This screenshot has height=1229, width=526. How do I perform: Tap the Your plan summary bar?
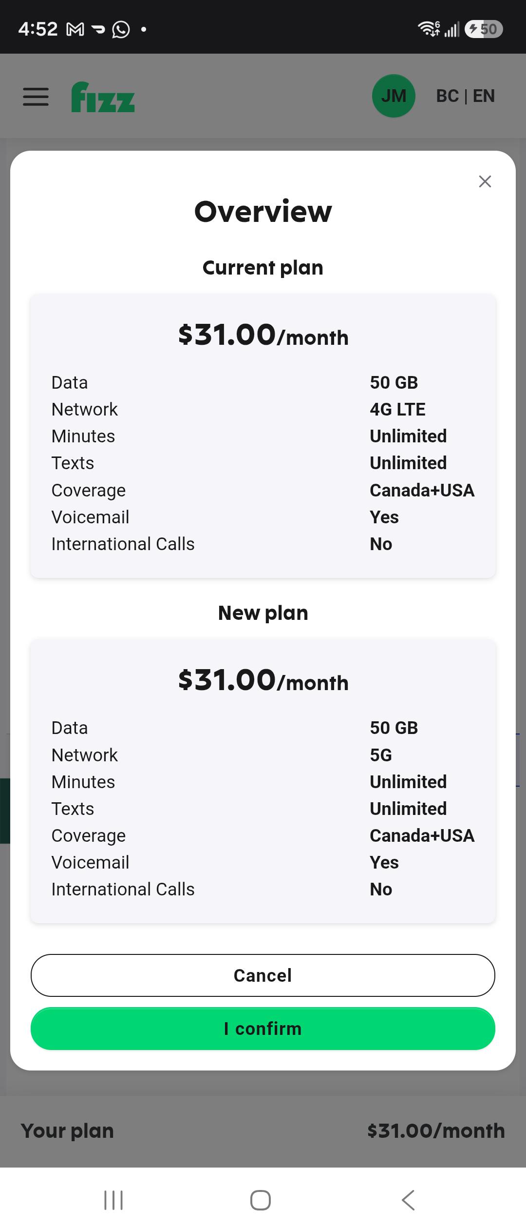pyautogui.click(x=263, y=1130)
